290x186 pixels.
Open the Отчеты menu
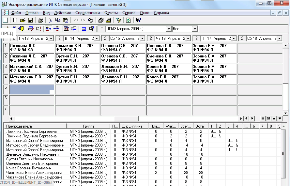111,13
